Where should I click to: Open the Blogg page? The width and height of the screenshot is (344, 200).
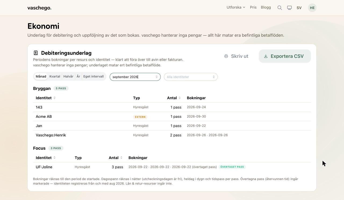tap(266, 7)
